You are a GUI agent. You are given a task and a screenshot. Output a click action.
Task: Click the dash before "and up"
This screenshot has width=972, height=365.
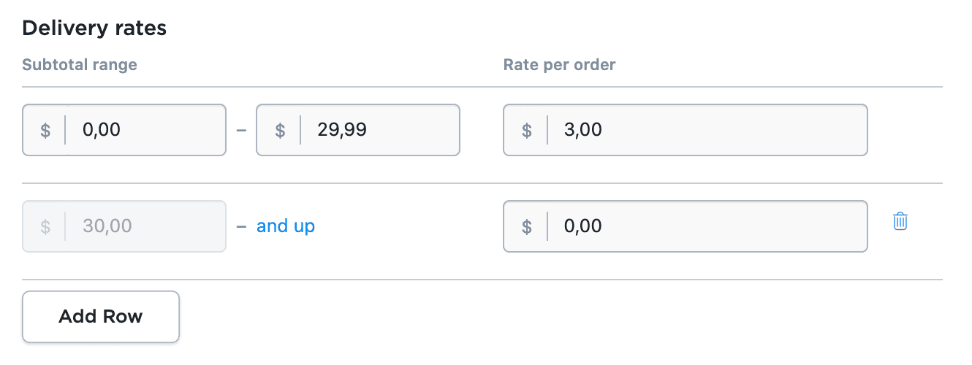click(x=241, y=226)
